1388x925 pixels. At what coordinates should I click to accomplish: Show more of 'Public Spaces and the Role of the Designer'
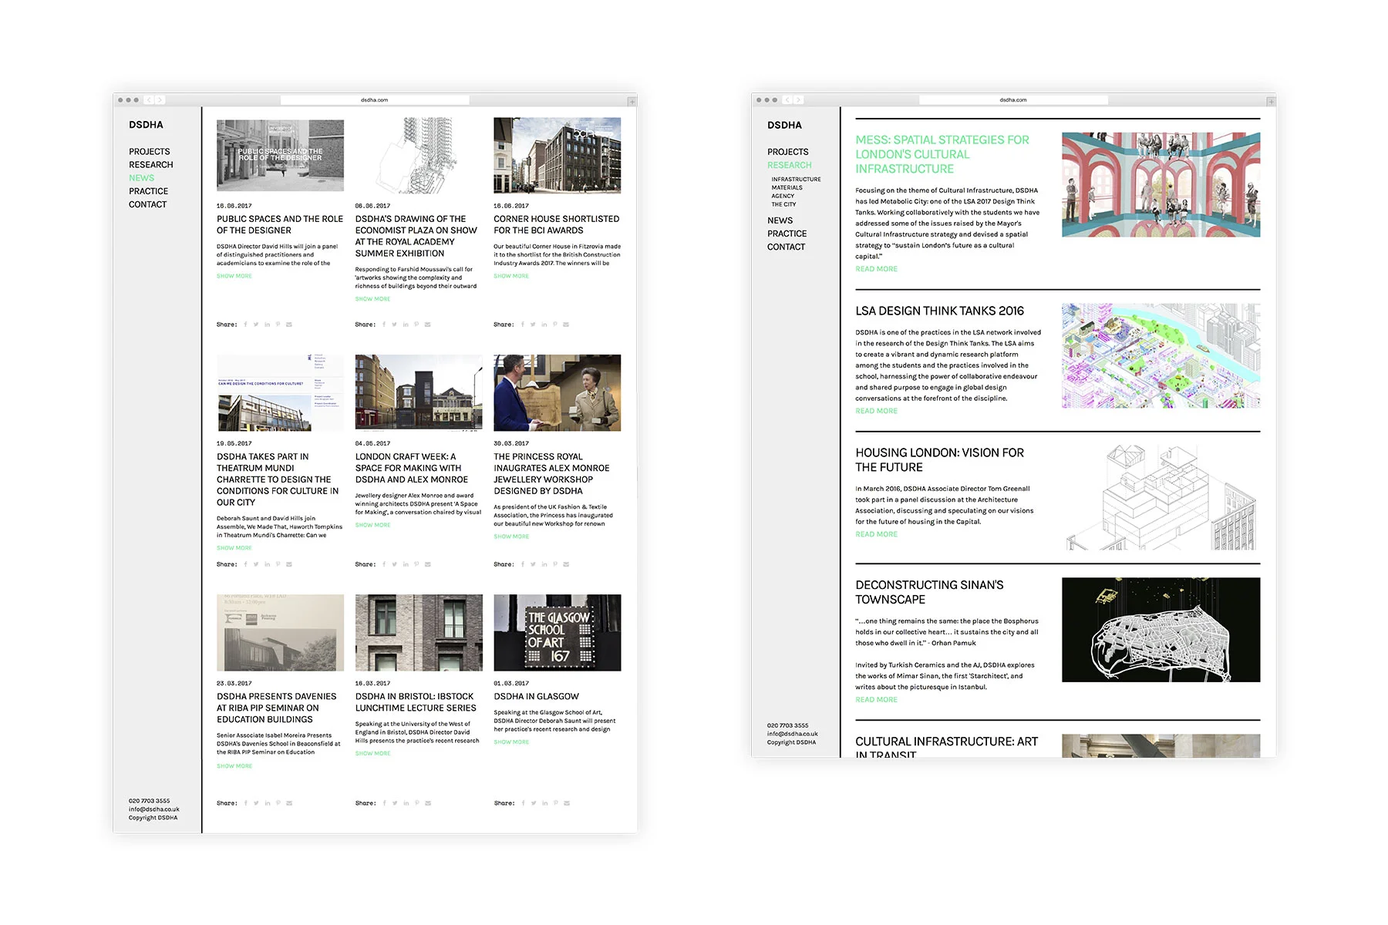click(234, 276)
